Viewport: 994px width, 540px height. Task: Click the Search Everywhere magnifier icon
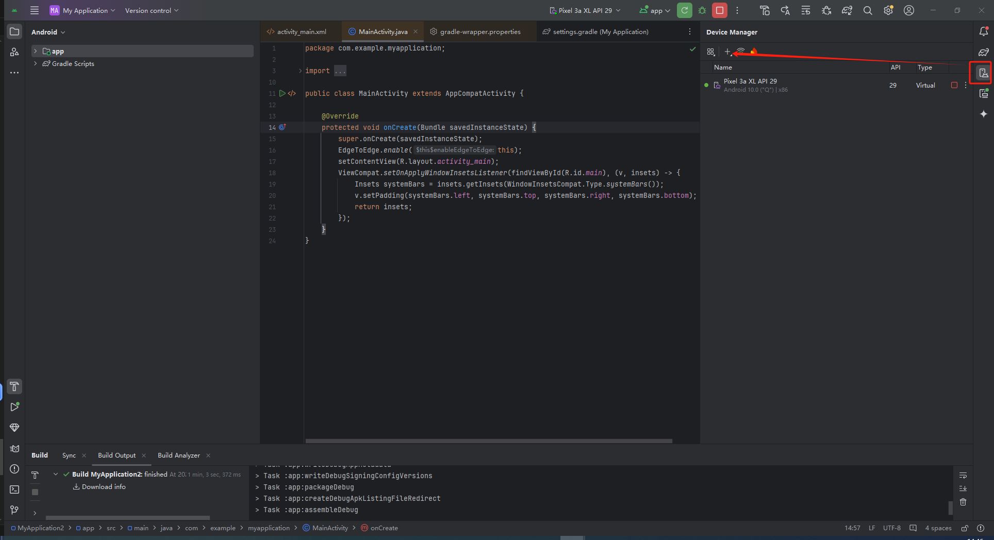click(x=868, y=10)
